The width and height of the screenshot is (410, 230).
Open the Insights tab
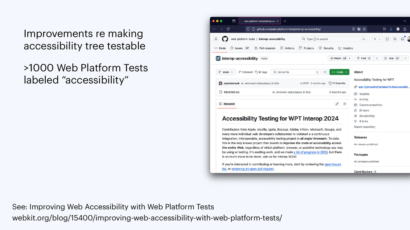point(346,48)
